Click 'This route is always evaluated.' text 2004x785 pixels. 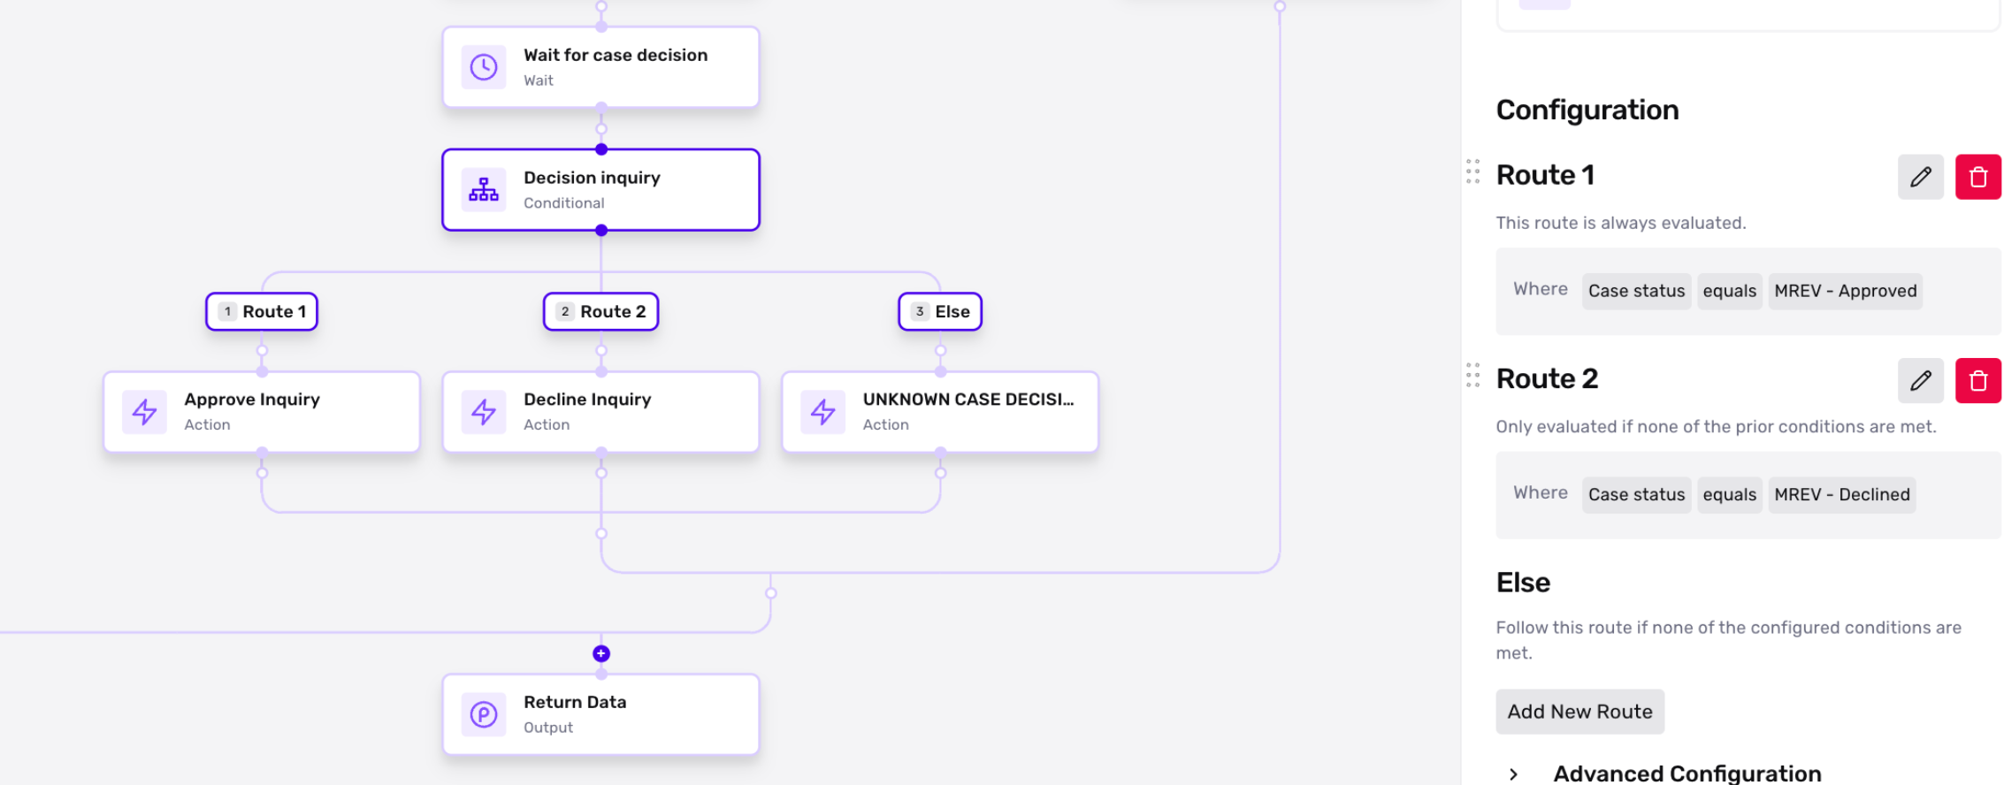1621,223
